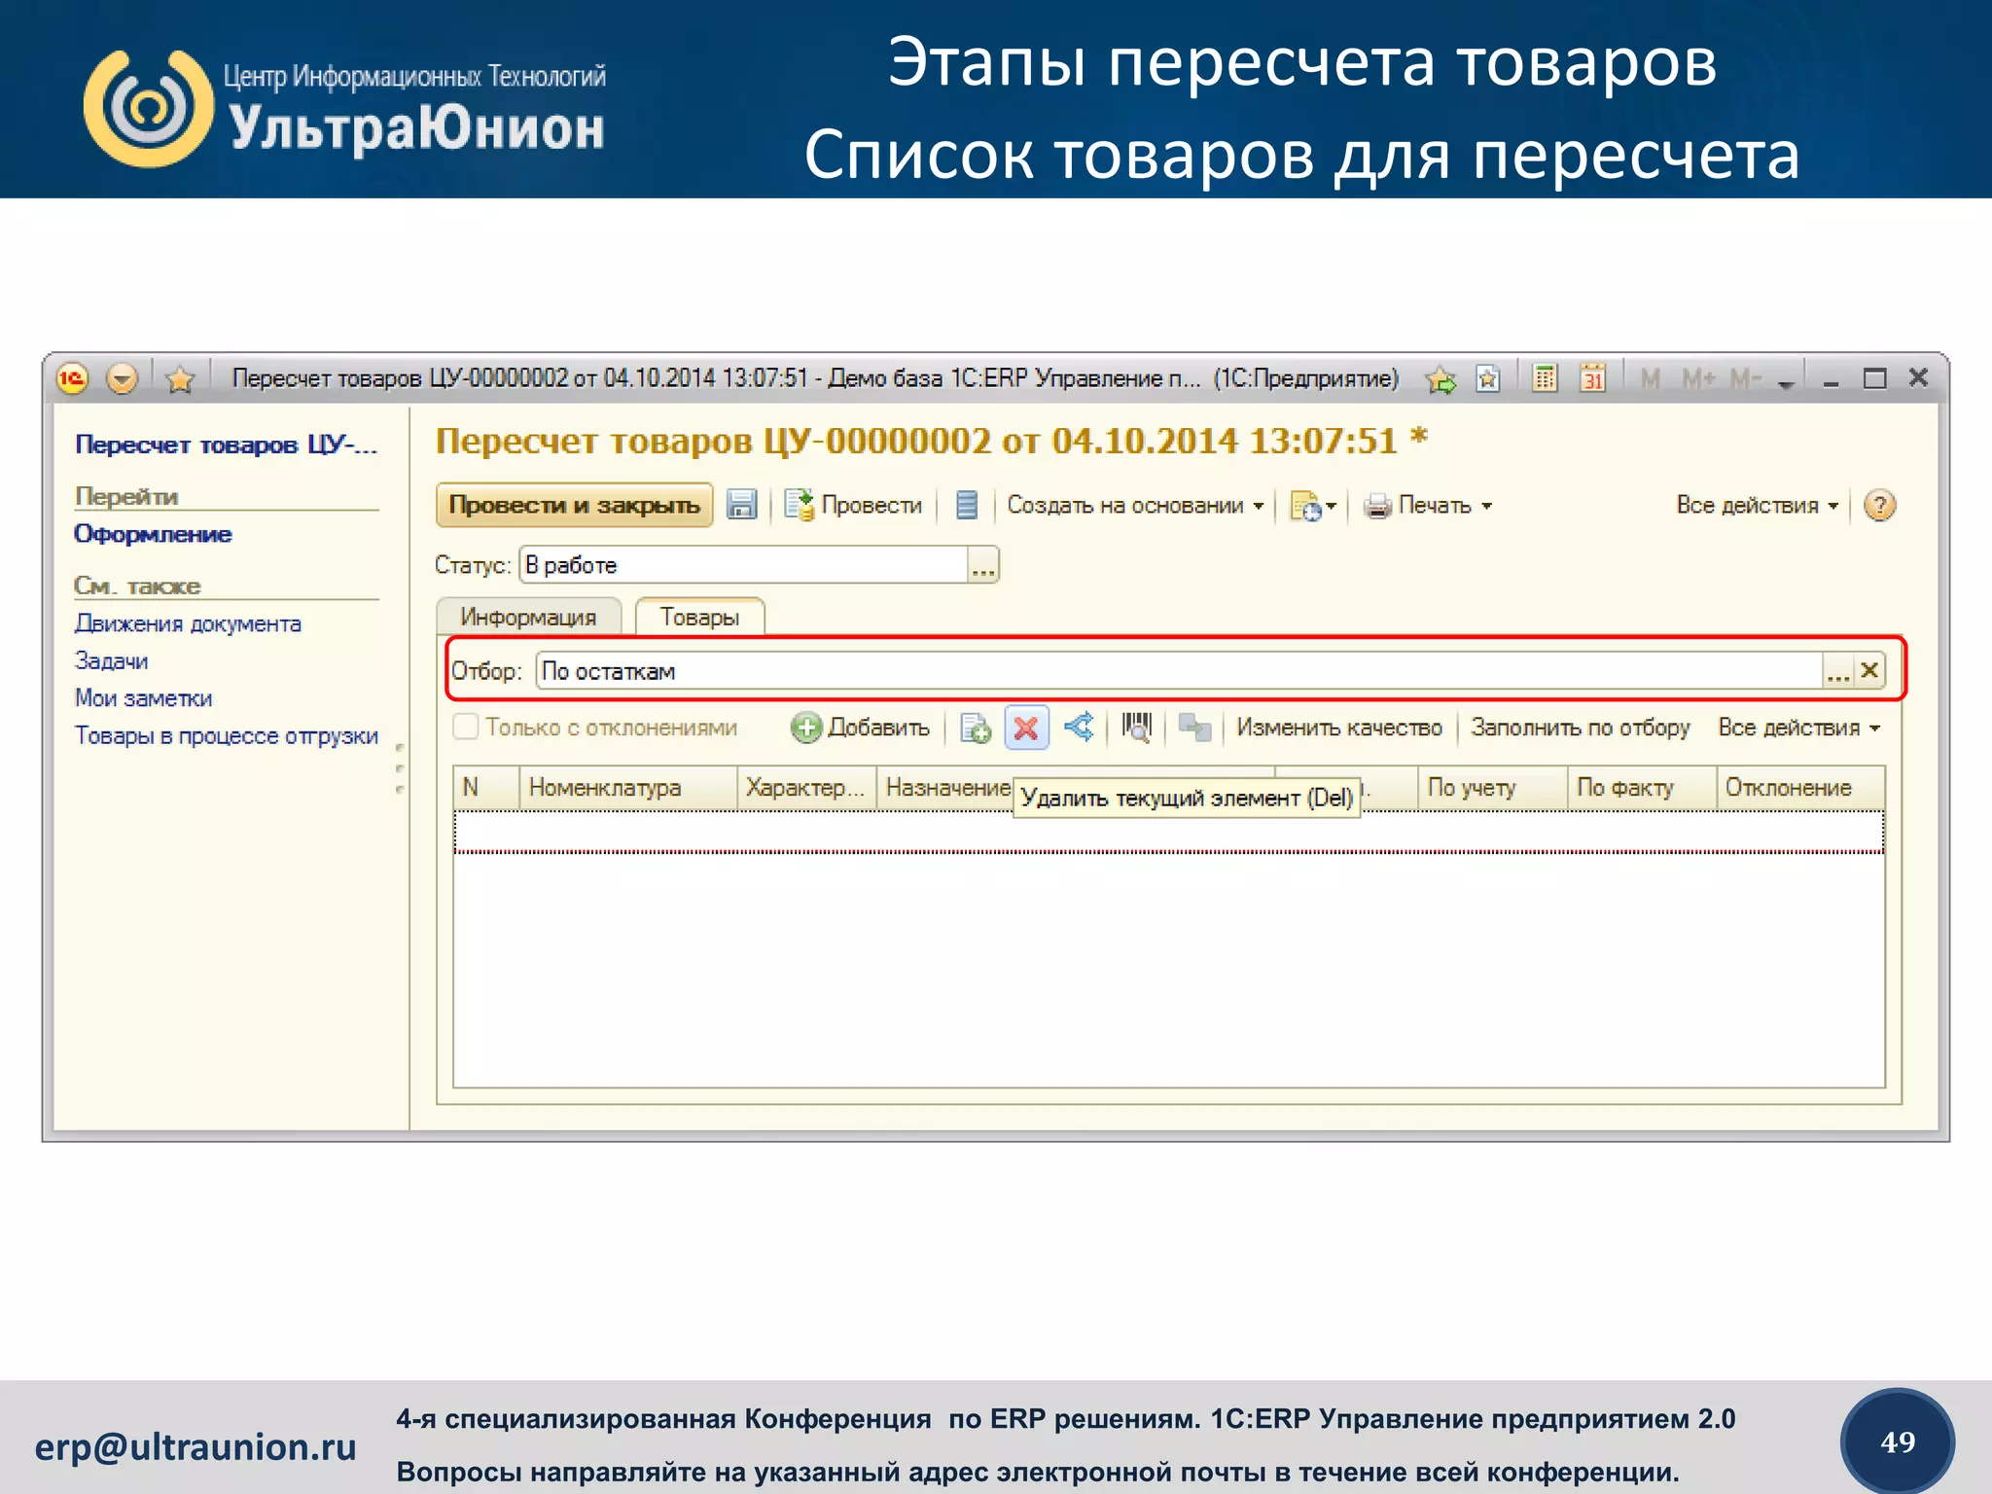Enable Только с отклонениями checkbox
Screen dimensions: 1992x1494
467,727
